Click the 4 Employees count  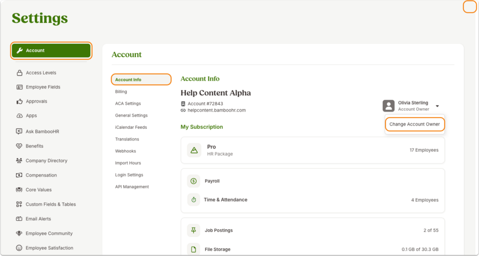425,200
